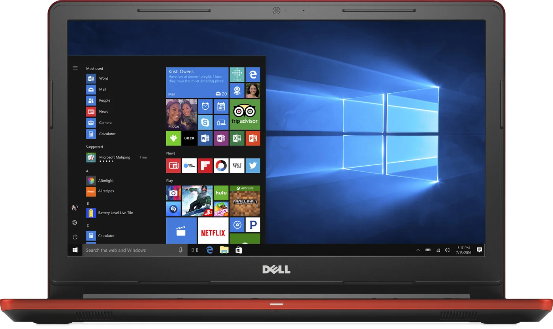Image resolution: width=553 pixels, height=329 pixels.
Task: Launch the OneNote tile
Action: coord(221,138)
